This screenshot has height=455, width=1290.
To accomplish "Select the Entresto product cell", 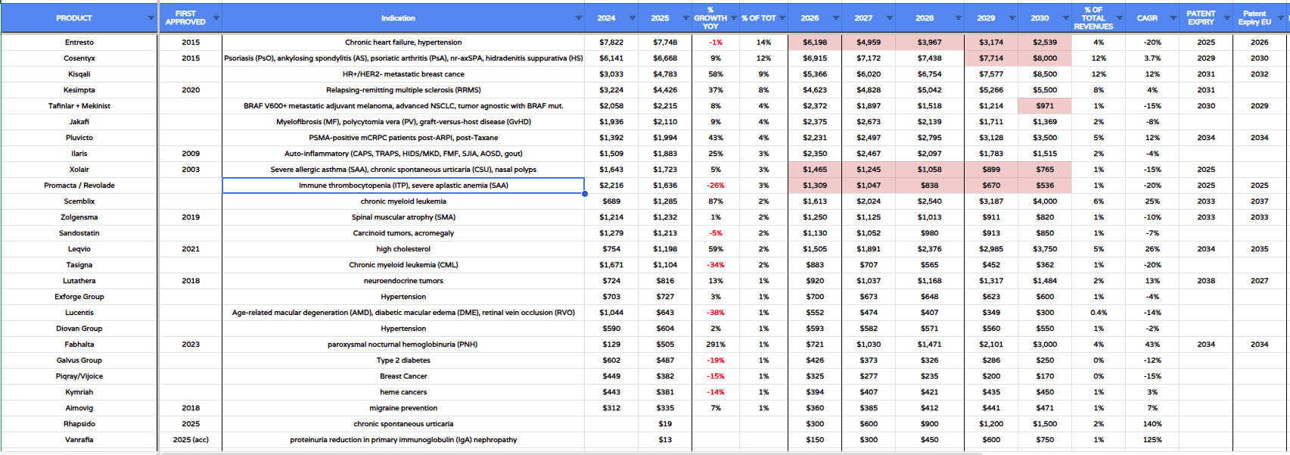I will tap(79, 42).
